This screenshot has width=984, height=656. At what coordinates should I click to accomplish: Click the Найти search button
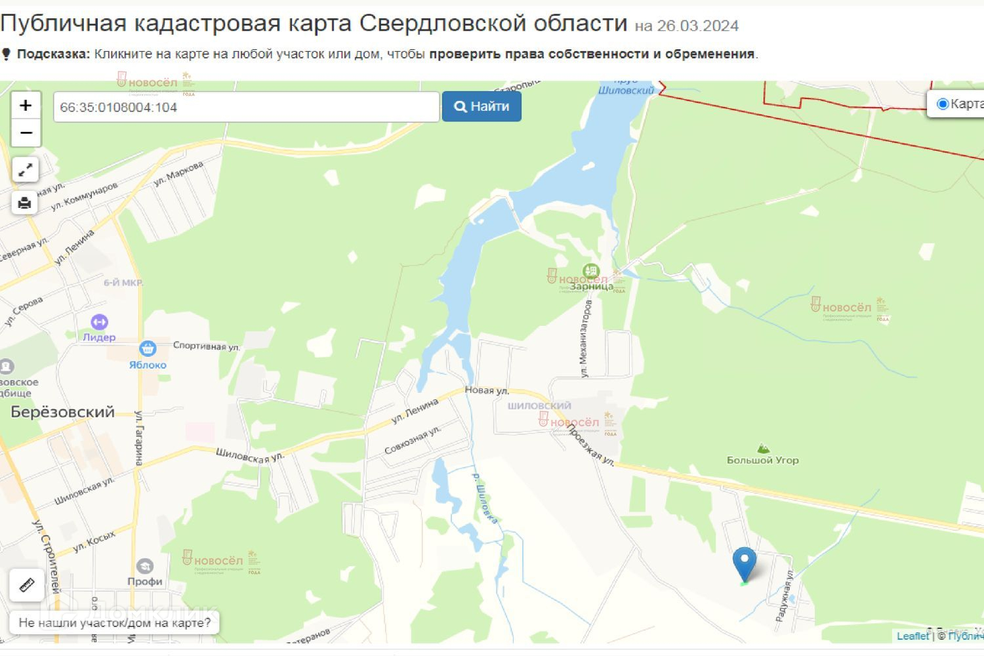(482, 106)
